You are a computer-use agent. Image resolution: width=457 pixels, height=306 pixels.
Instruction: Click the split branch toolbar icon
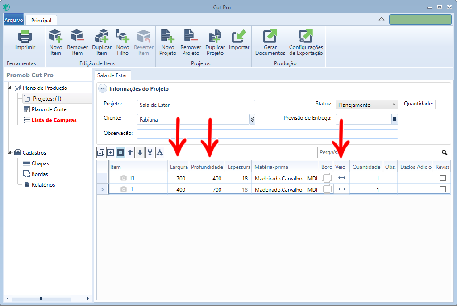click(160, 152)
